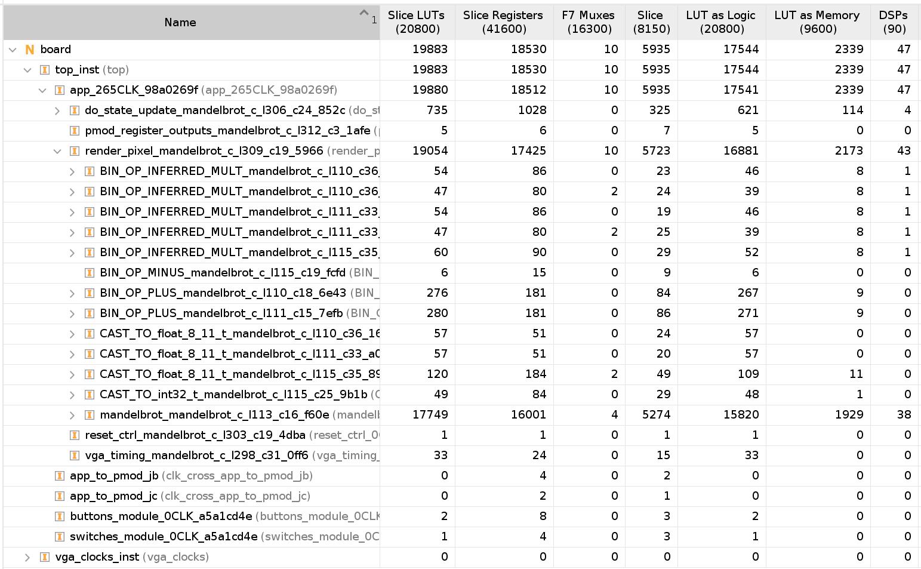Collapse the top_inst tree node
Screen dimensions: 921x569
[27, 70]
